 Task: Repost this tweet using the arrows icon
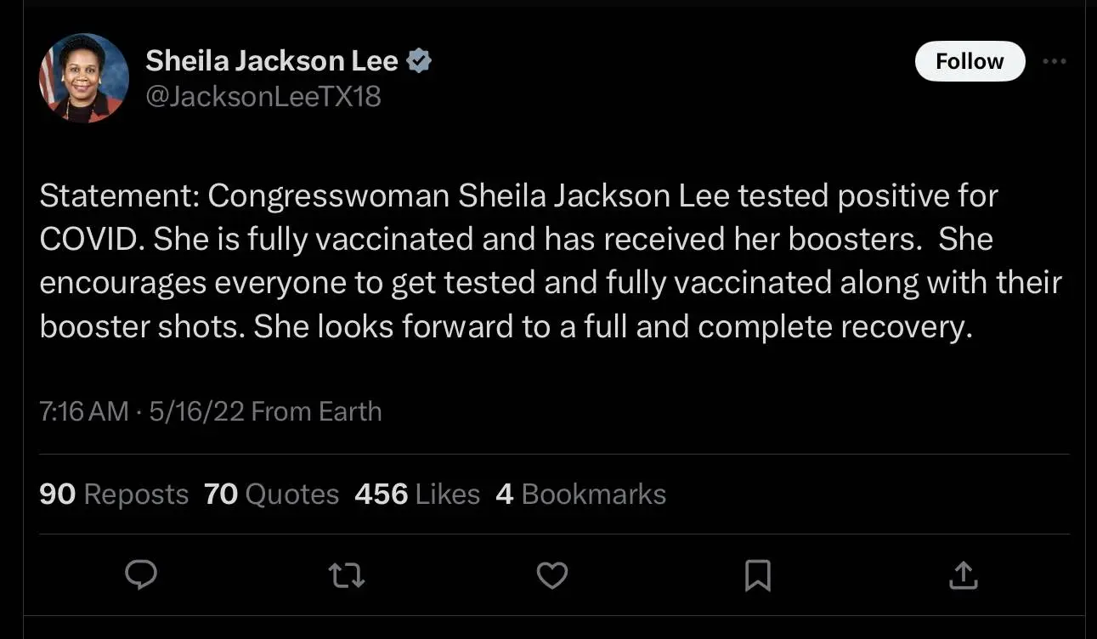347,575
